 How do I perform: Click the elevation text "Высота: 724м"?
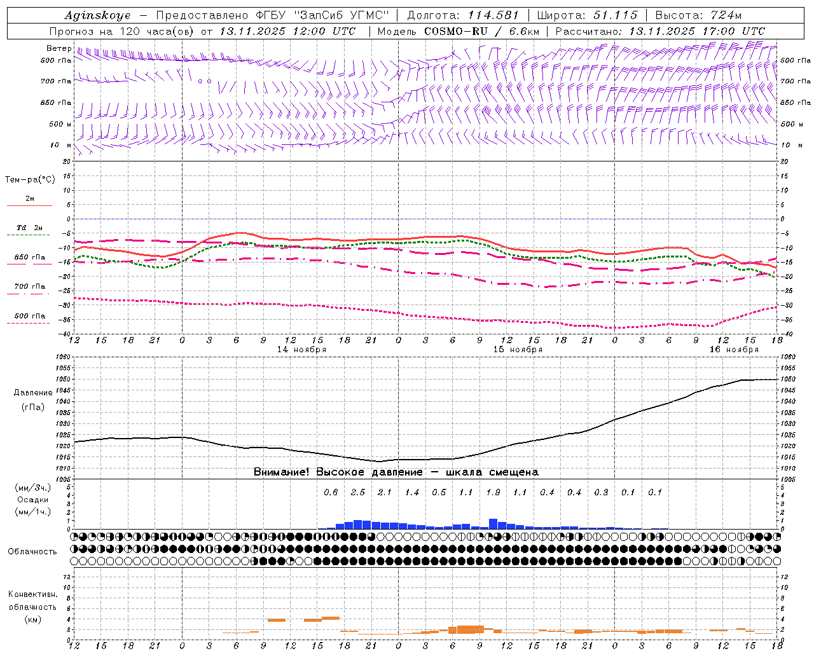click(x=698, y=15)
